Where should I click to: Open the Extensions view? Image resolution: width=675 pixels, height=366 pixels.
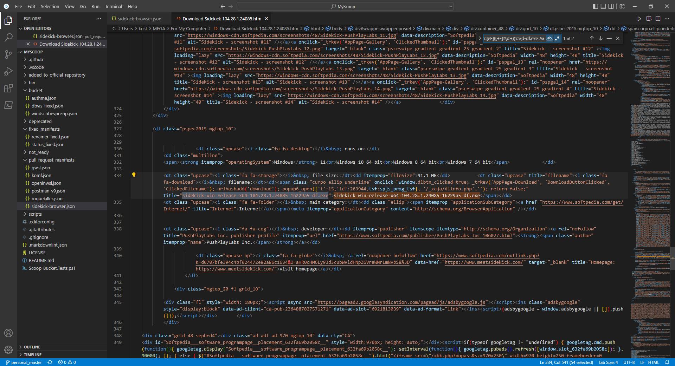tap(8, 88)
